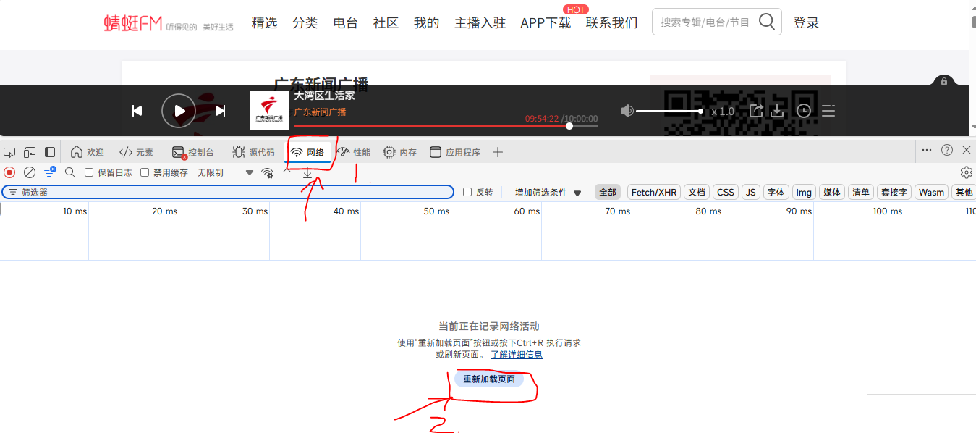Open DevTools network settings gear
The height and width of the screenshot is (433, 976).
(x=966, y=172)
